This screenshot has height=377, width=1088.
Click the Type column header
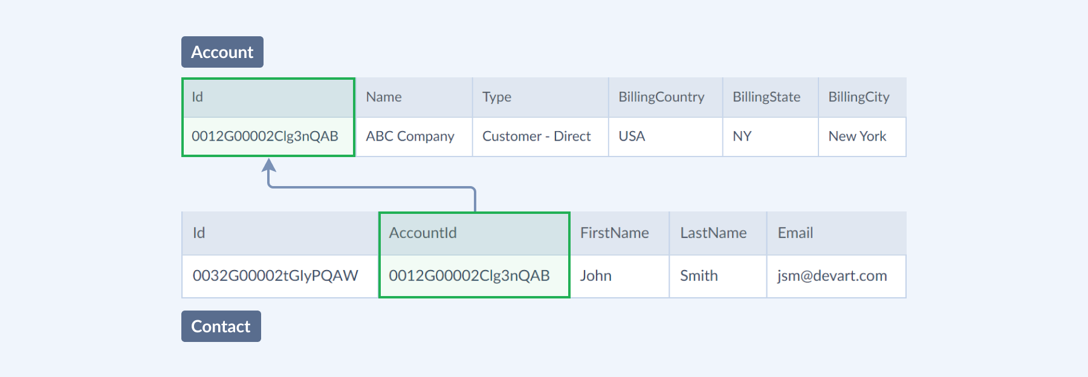coord(540,97)
